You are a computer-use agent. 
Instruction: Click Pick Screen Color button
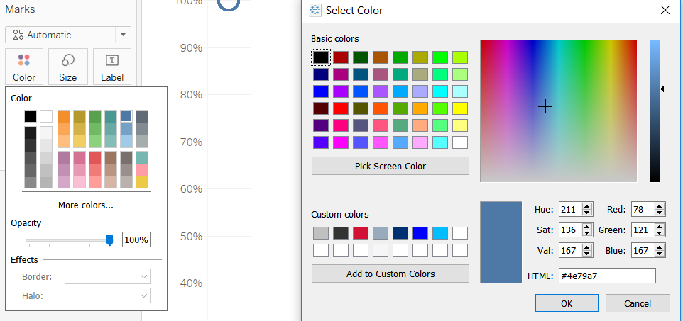click(x=390, y=166)
